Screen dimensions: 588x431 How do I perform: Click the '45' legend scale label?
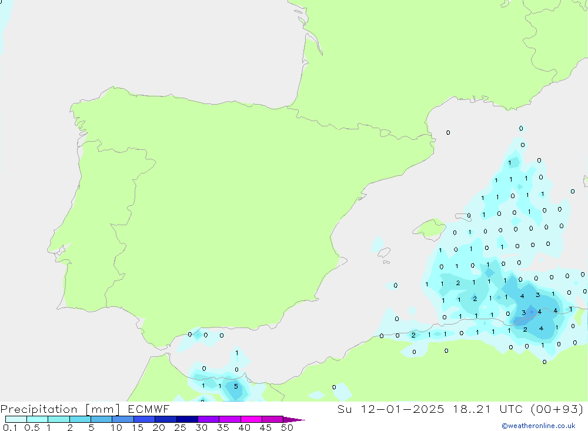point(266,427)
